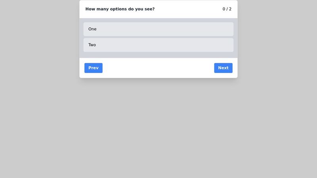
Task: Mark answer One in the quiz
Action: click(x=158, y=29)
